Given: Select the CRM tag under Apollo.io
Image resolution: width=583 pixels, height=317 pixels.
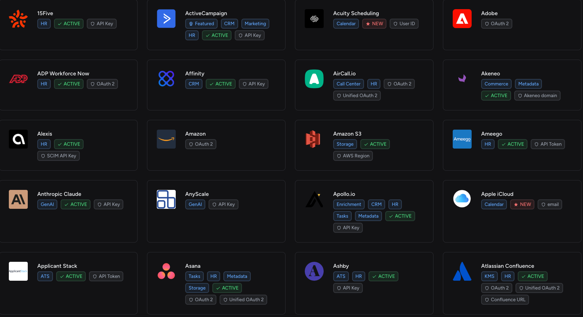Looking at the screenshot, I should point(376,204).
